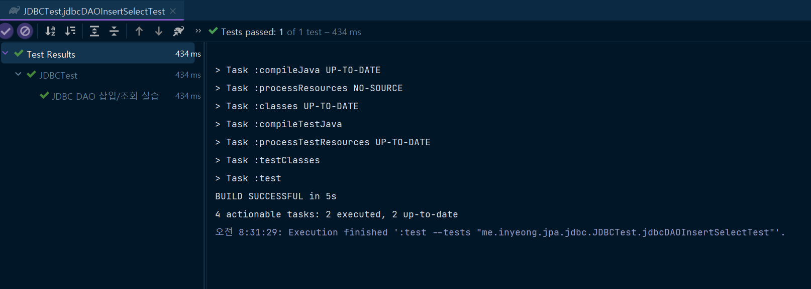
Task: Toggle Show Ignored tests filter
Action: pos(25,31)
